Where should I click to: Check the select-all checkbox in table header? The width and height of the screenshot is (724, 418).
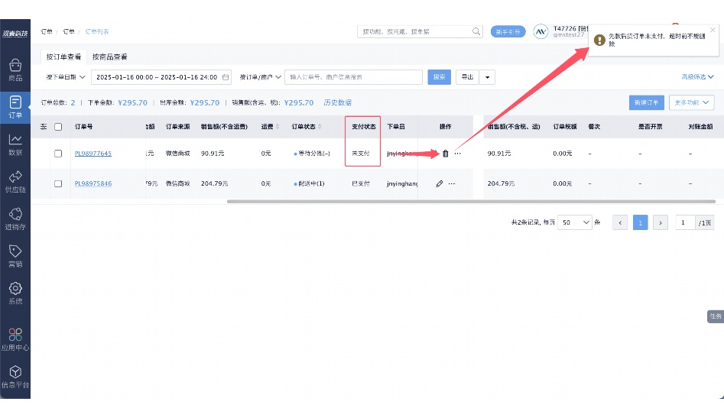(x=58, y=127)
